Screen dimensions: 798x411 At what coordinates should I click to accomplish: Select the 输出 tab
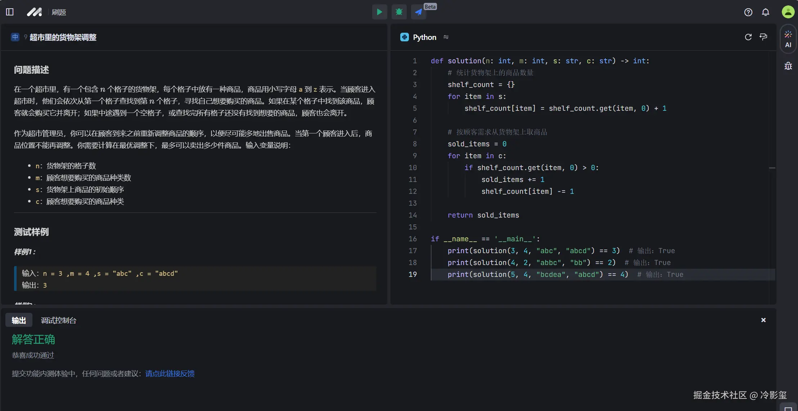[x=19, y=320]
